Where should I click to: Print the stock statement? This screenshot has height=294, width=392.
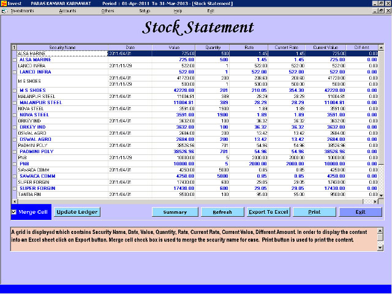pyautogui.click(x=314, y=212)
